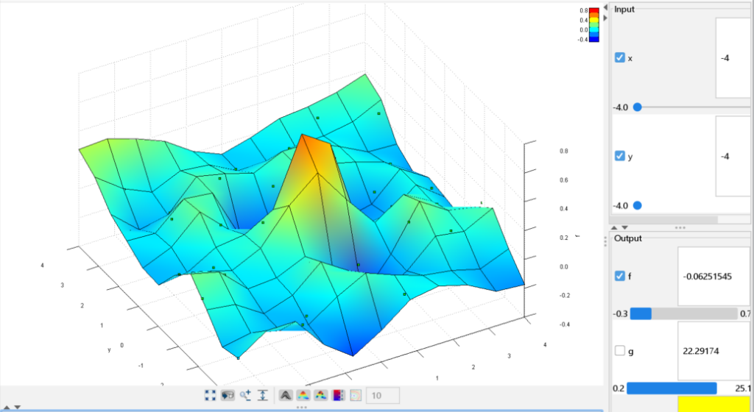
Task: Click the contour plot icon
Action: pyautogui.click(x=355, y=396)
